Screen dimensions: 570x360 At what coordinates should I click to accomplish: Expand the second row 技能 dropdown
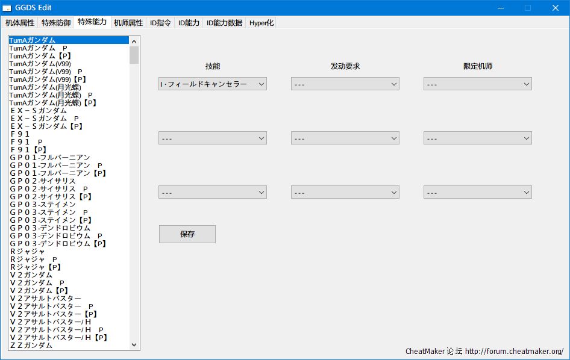point(212,138)
